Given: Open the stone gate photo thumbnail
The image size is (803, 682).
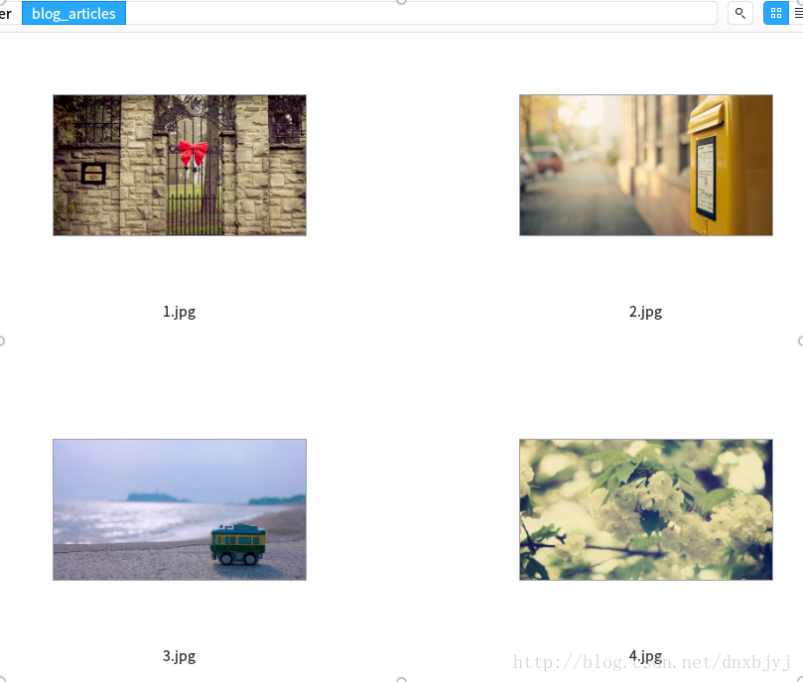Looking at the screenshot, I should click(x=180, y=166).
